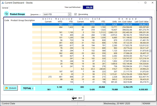Viewport: 157px width, 106px height.
Task: Click the cell value 30,311.47
Action: 144,48
